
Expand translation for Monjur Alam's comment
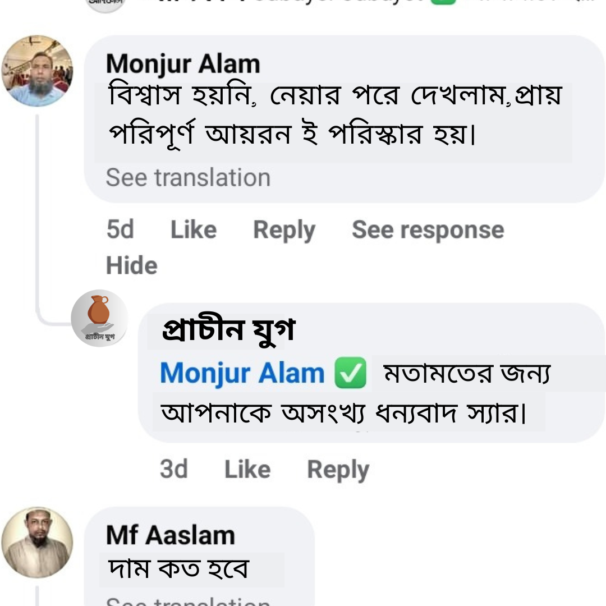click(187, 177)
